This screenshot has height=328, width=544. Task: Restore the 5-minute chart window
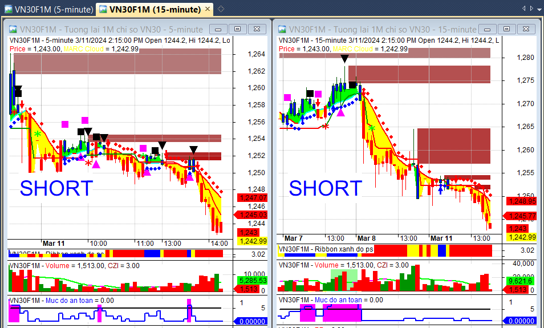coord(238,29)
